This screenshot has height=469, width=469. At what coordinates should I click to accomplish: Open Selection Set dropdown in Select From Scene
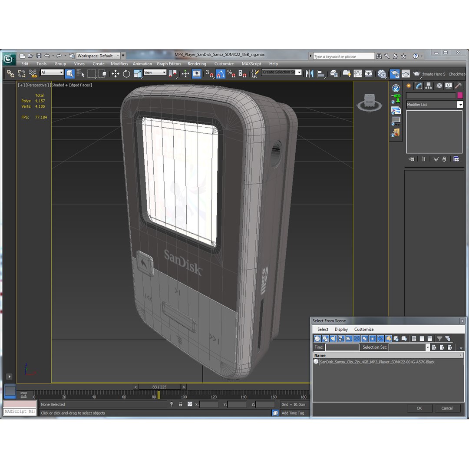pos(427,347)
